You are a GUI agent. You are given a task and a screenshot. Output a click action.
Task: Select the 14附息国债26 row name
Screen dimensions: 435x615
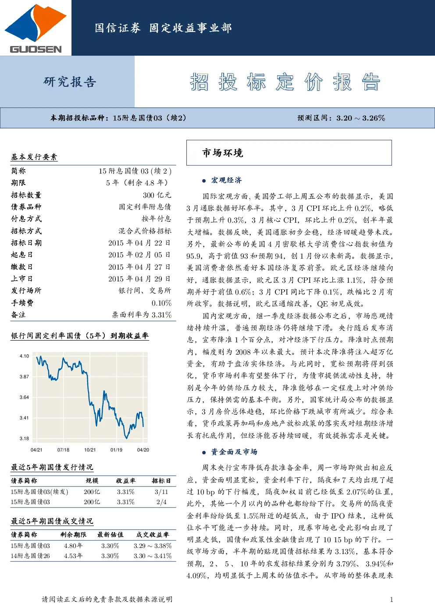click(x=30, y=556)
